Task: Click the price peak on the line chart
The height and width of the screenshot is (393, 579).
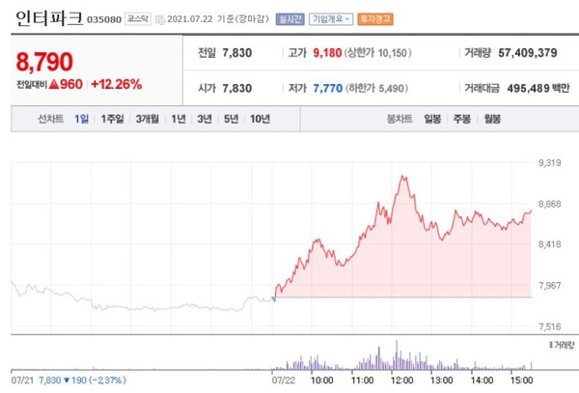Action: [x=400, y=177]
